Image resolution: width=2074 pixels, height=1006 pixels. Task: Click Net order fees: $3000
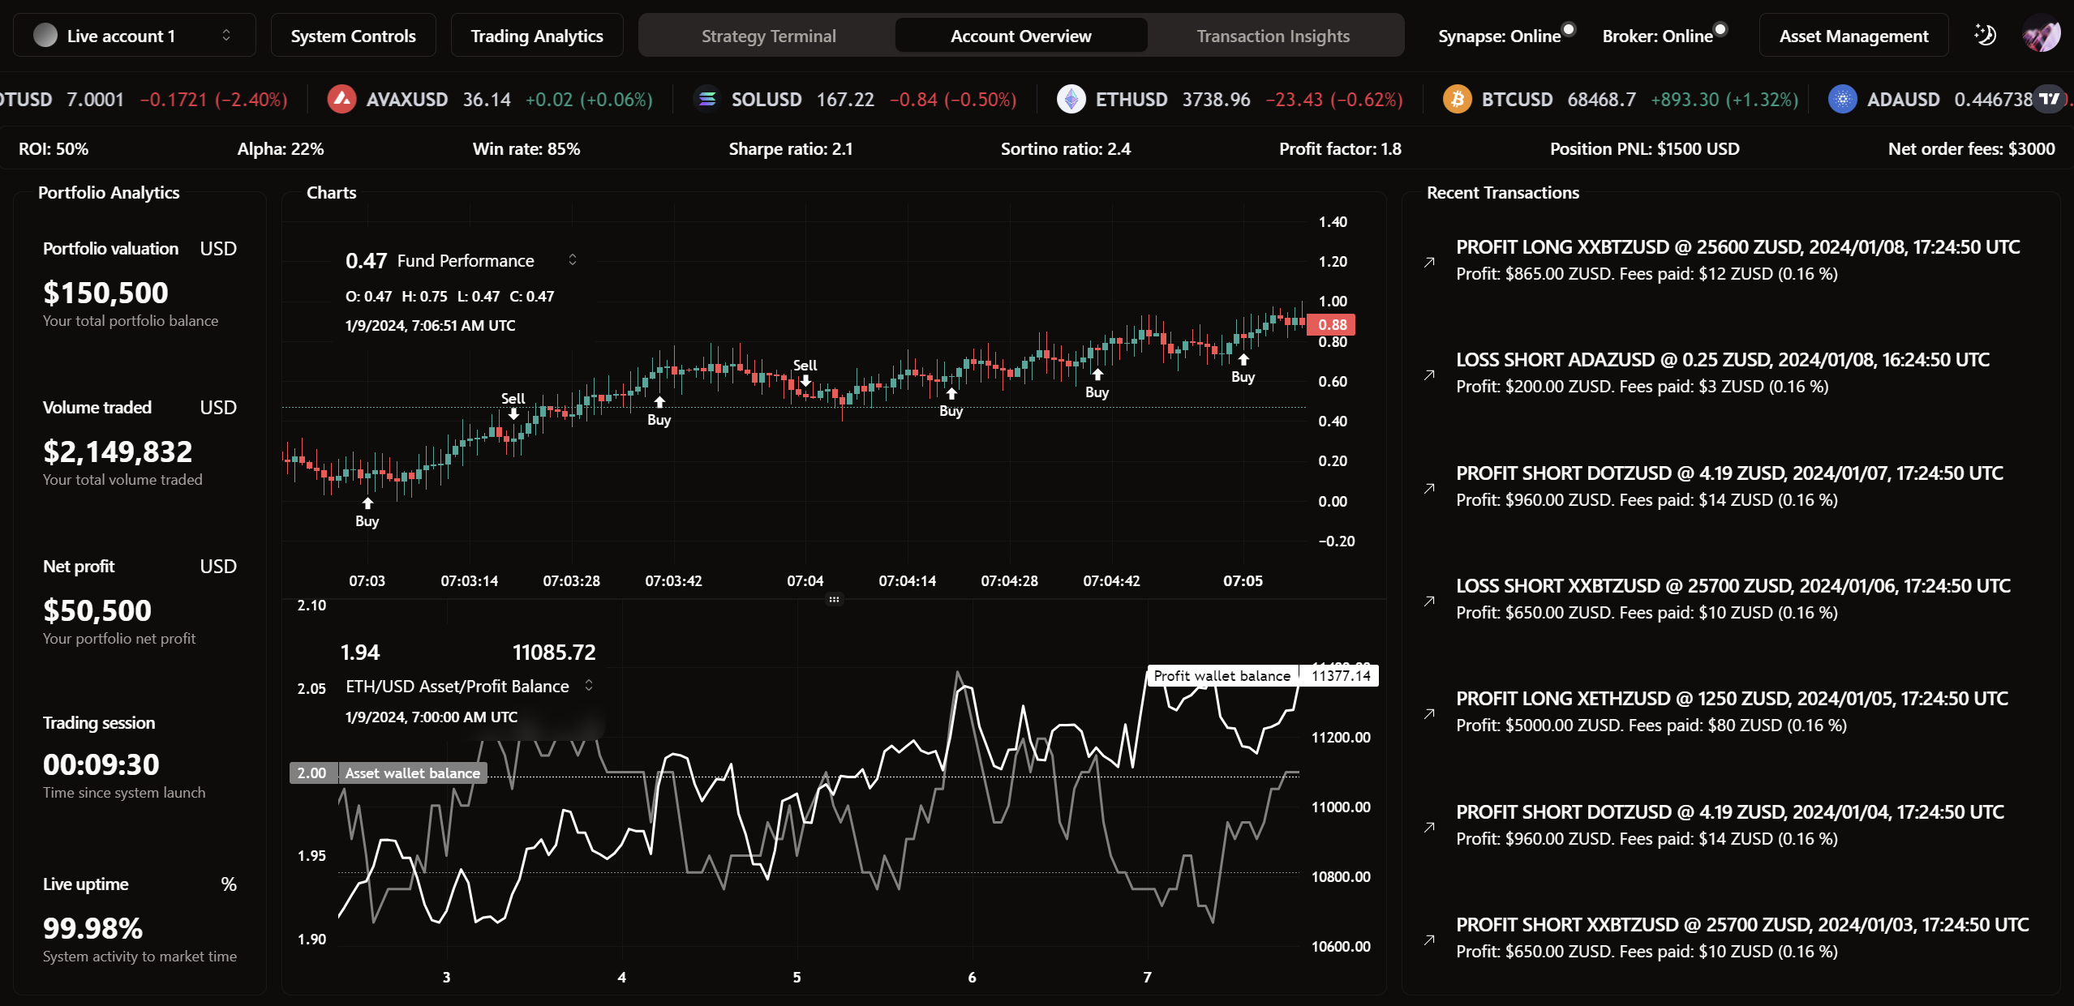point(1972,149)
